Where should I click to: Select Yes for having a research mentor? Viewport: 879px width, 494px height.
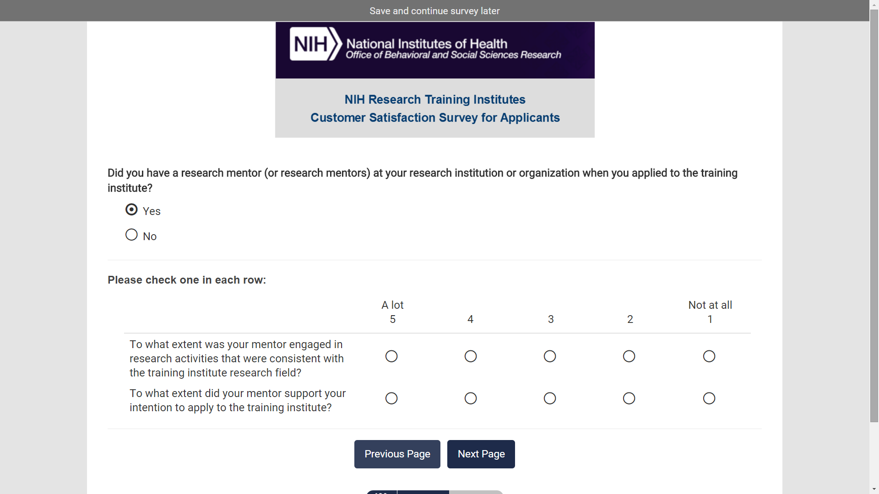pos(131,210)
